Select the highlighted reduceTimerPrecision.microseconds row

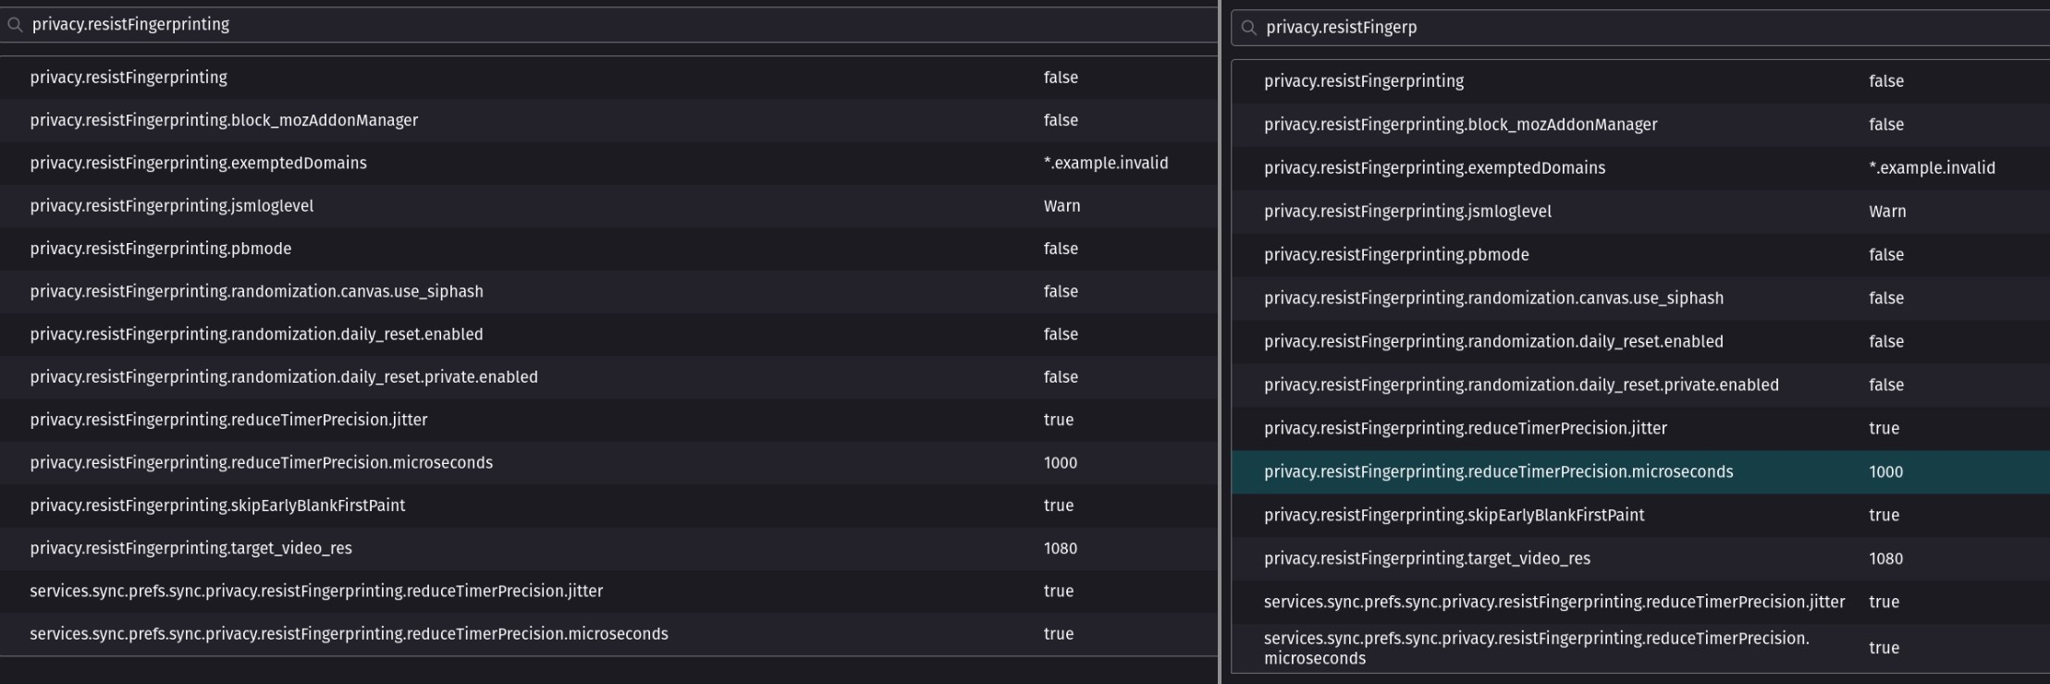coord(1498,472)
